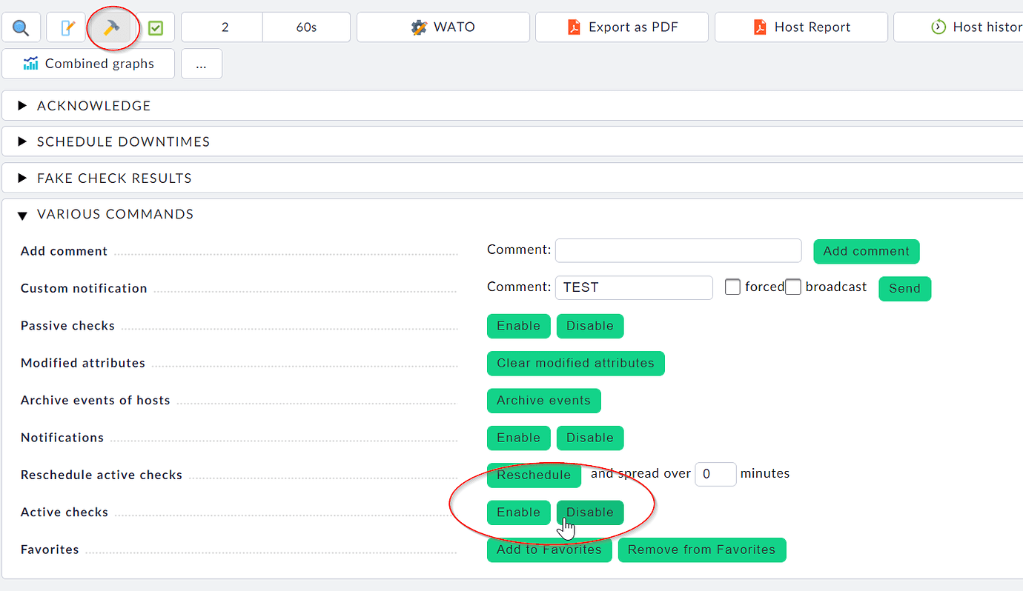Click the Combined graphs chart icon
The width and height of the screenshot is (1023, 591).
(87, 64)
